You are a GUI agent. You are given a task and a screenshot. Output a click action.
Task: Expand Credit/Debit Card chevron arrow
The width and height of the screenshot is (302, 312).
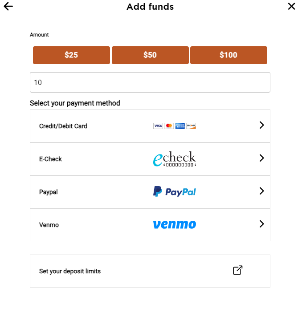pos(261,125)
